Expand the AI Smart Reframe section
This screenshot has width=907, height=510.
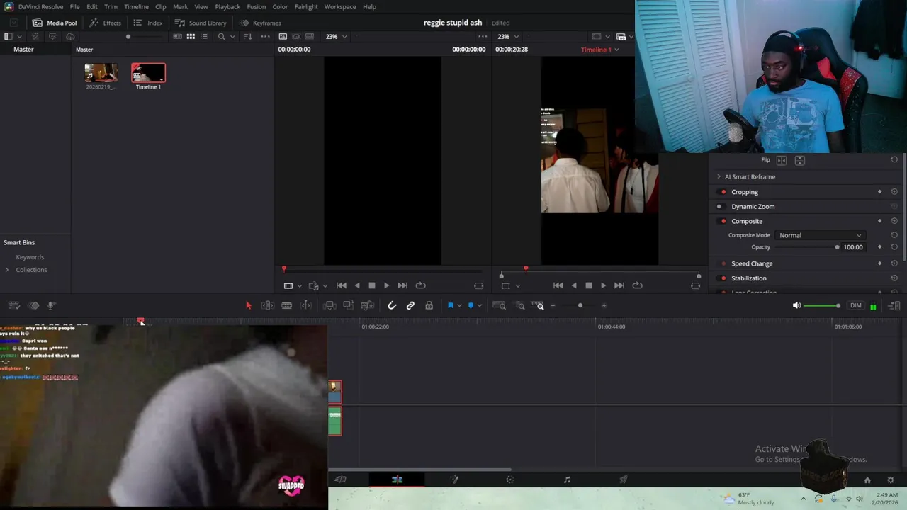coord(719,176)
